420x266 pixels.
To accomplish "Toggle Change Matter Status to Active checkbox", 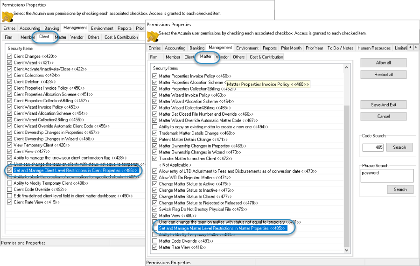I will pos(154,184).
